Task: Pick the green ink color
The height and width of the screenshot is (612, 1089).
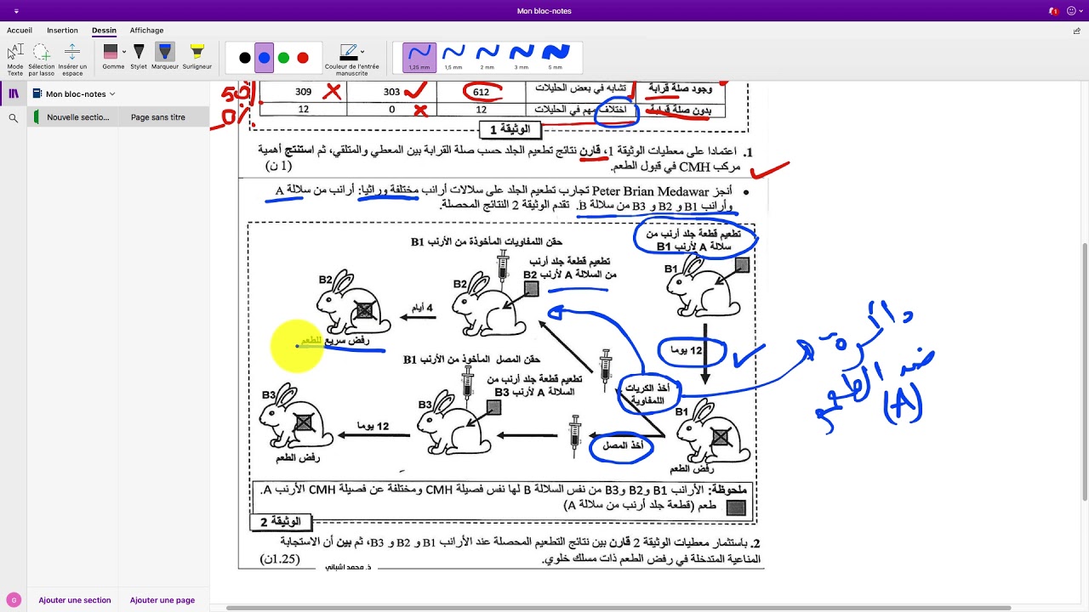Action: (283, 58)
